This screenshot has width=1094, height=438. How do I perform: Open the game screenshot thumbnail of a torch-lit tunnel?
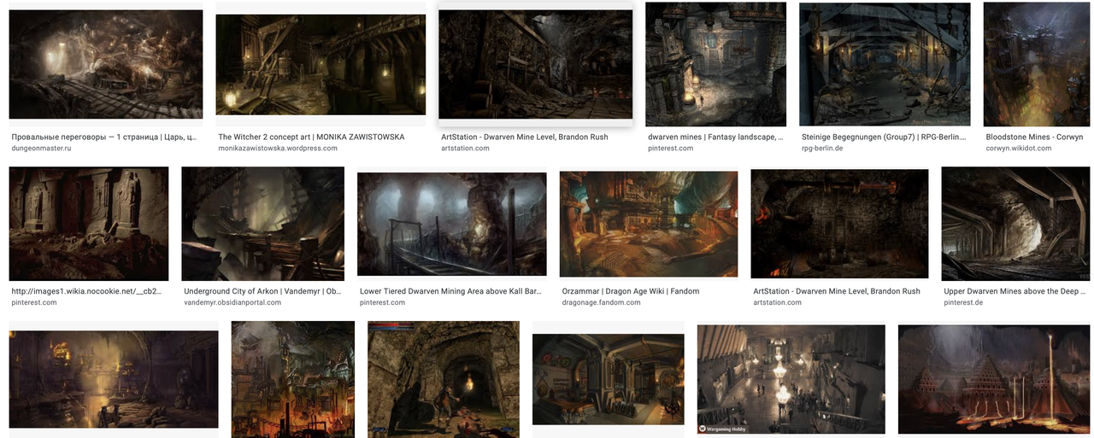tap(444, 379)
